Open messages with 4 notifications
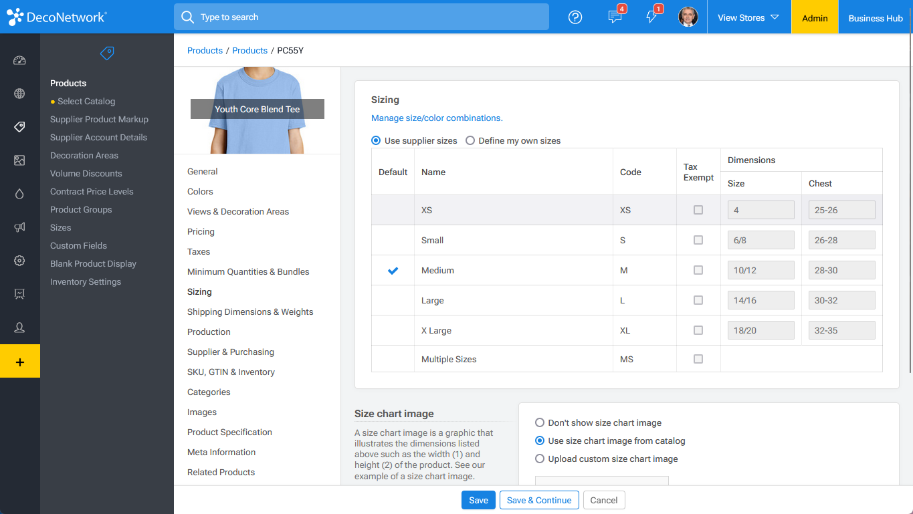 pyautogui.click(x=615, y=17)
